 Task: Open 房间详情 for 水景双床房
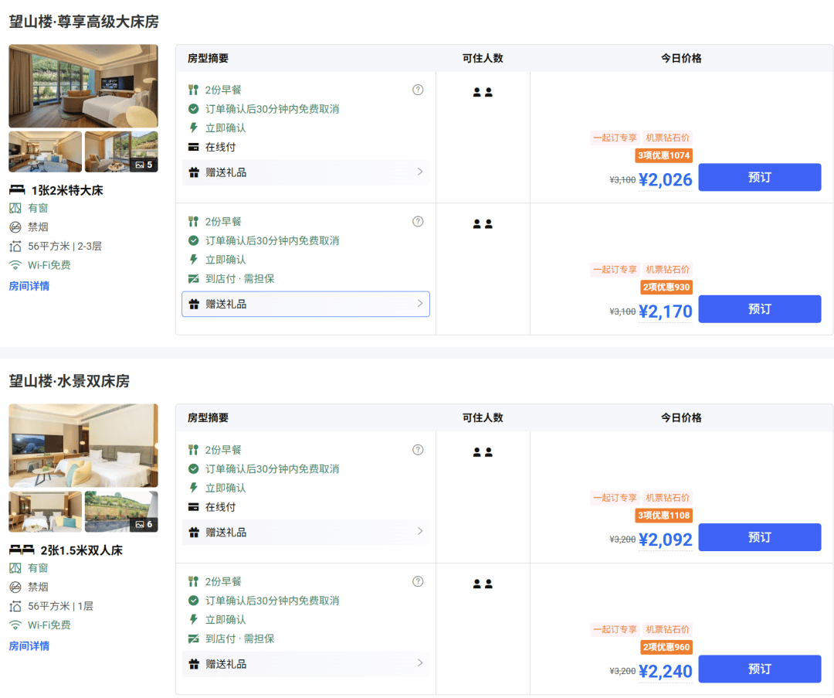click(x=29, y=646)
